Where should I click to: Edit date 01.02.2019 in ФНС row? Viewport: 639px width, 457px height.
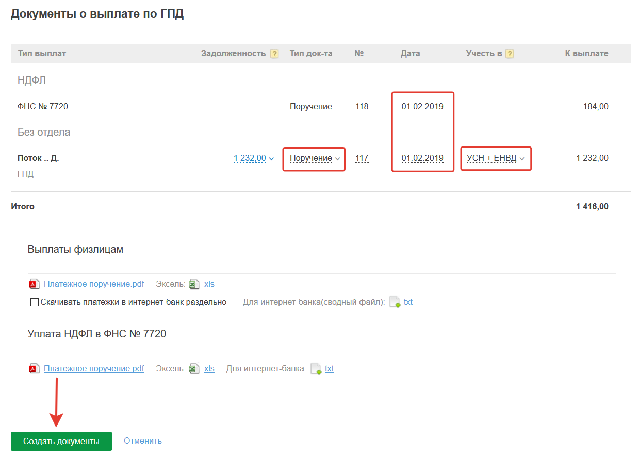click(422, 107)
